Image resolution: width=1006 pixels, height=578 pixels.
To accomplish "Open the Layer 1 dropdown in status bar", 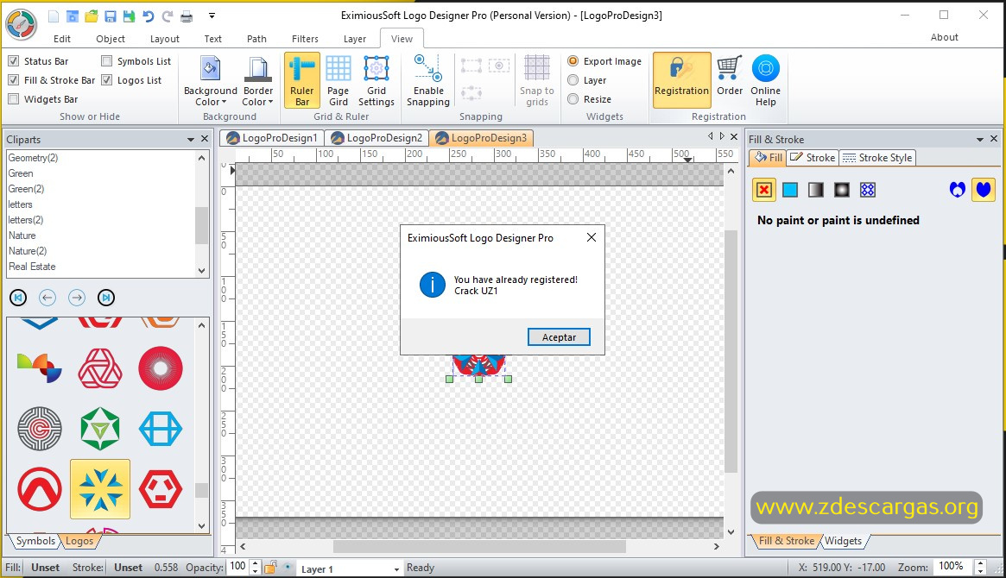I will coord(396,569).
